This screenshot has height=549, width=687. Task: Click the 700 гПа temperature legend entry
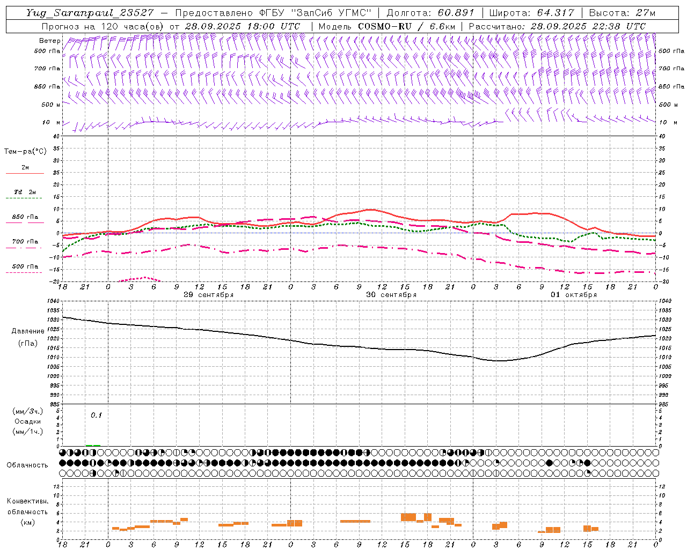pyautogui.click(x=25, y=242)
